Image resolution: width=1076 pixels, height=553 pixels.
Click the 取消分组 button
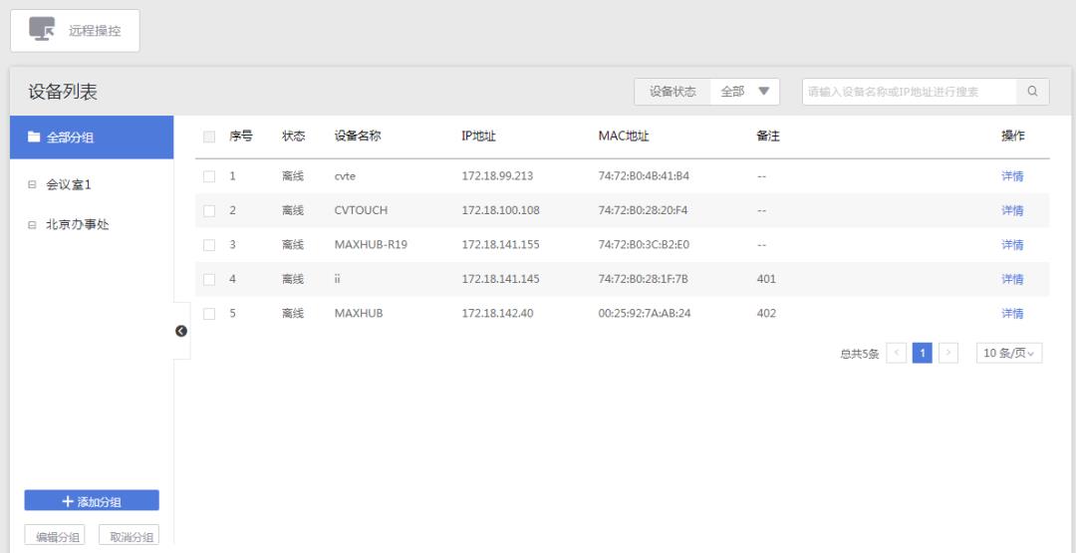click(x=132, y=537)
